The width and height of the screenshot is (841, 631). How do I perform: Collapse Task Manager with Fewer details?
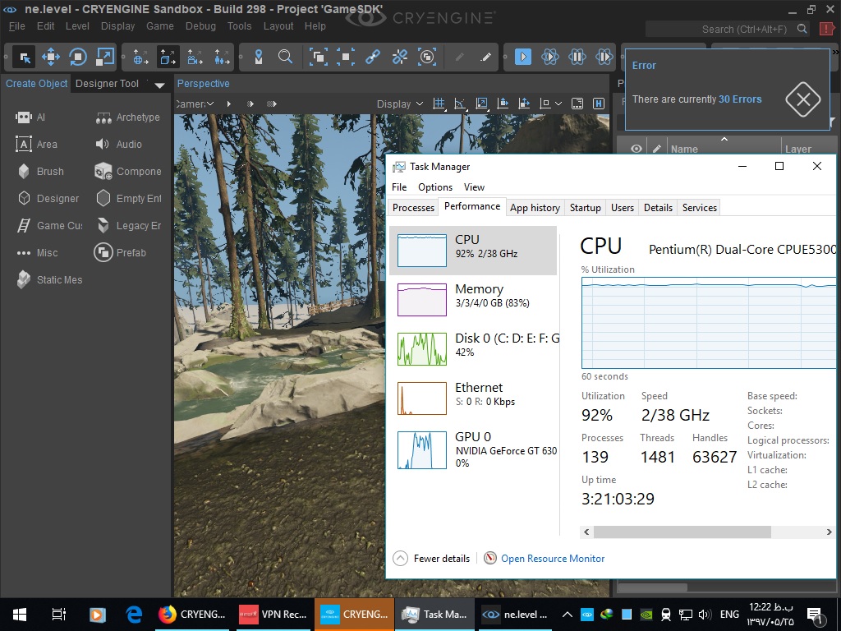tap(431, 559)
